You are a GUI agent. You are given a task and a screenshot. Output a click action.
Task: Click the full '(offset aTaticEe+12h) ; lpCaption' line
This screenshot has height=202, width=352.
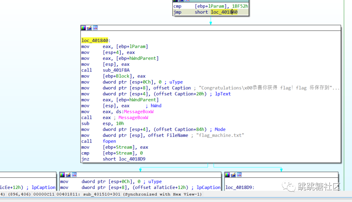pos(140,187)
